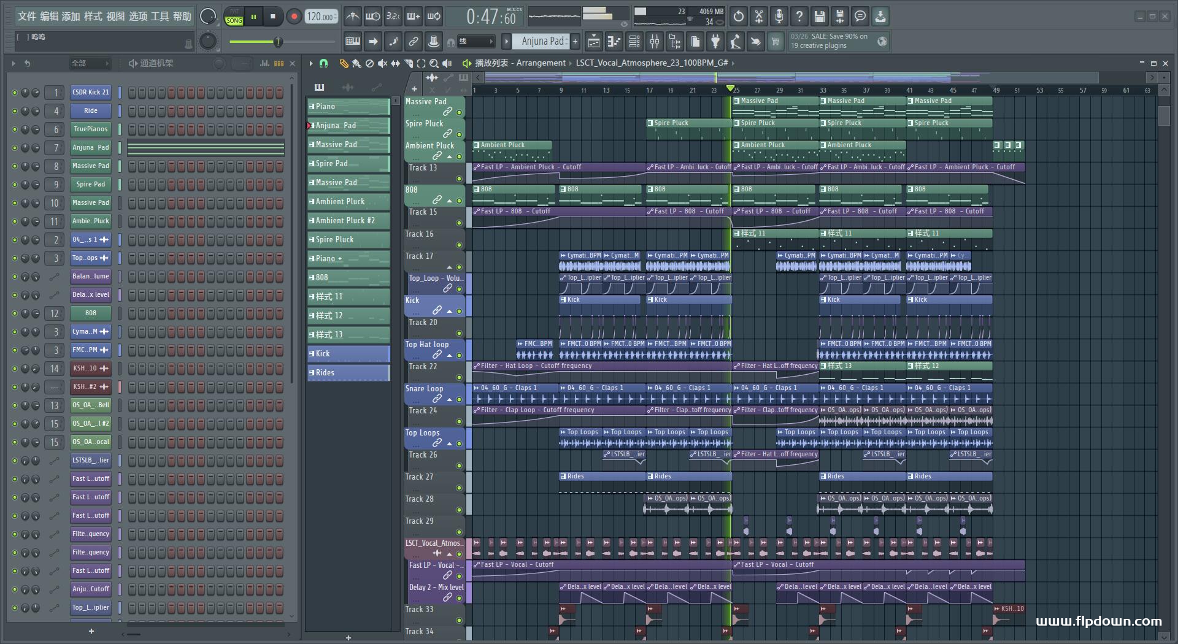The width and height of the screenshot is (1178, 644).
Task: Toggle the loop recording icon
Action: (x=434, y=17)
